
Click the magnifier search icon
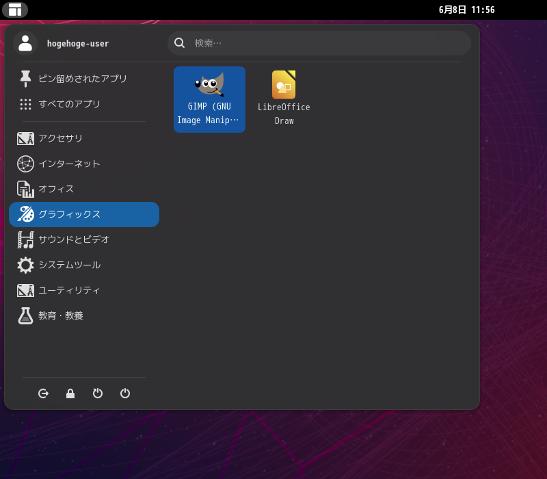coord(180,43)
